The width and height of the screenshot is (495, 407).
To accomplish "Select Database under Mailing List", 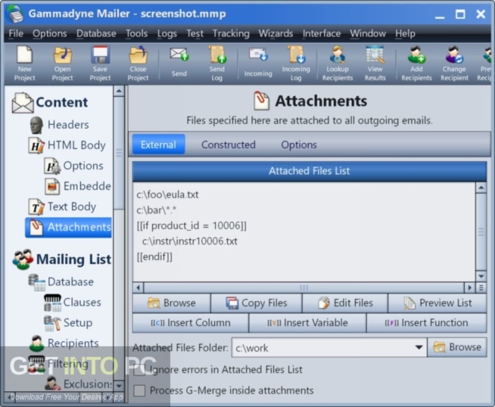I will click(x=70, y=282).
